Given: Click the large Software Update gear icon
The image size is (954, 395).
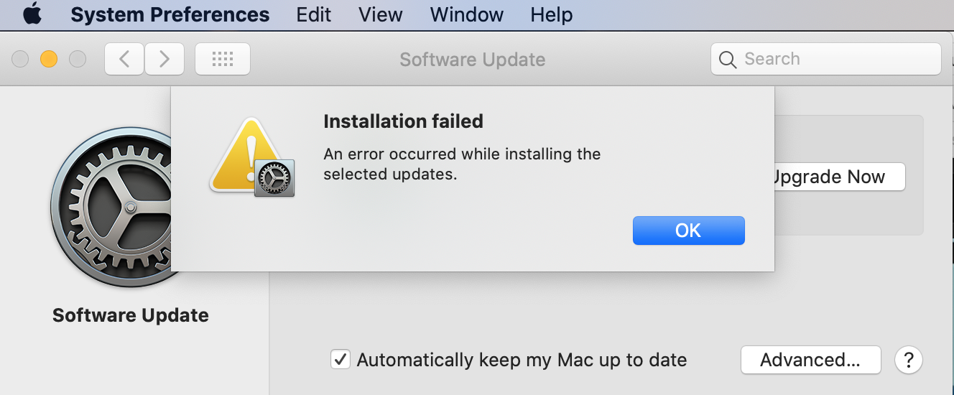Looking at the screenshot, I should click(x=115, y=208).
